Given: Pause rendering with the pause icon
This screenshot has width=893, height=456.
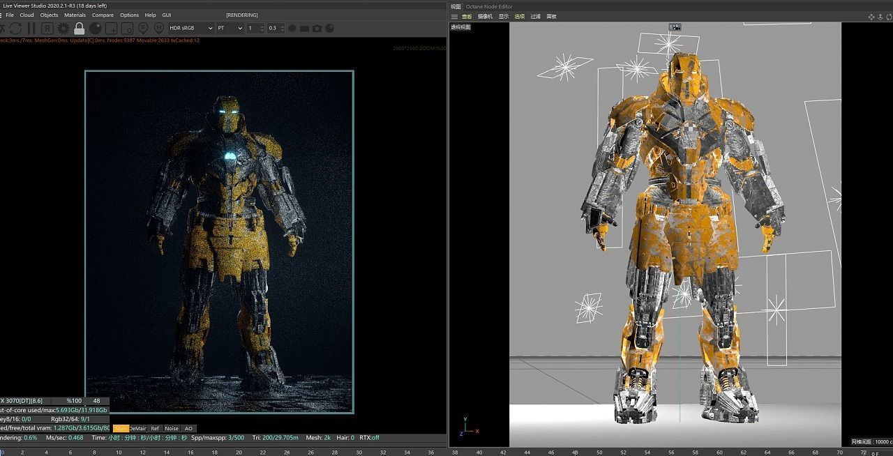Looking at the screenshot, I should pyautogui.click(x=31, y=29).
